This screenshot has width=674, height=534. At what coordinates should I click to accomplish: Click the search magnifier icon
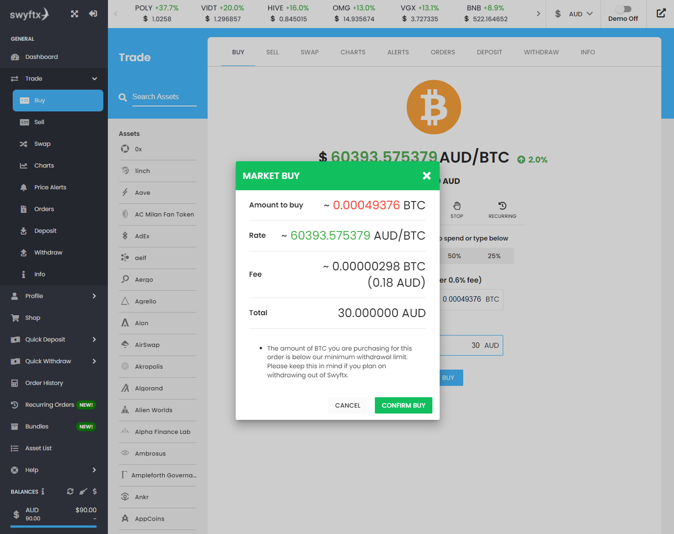tap(123, 97)
